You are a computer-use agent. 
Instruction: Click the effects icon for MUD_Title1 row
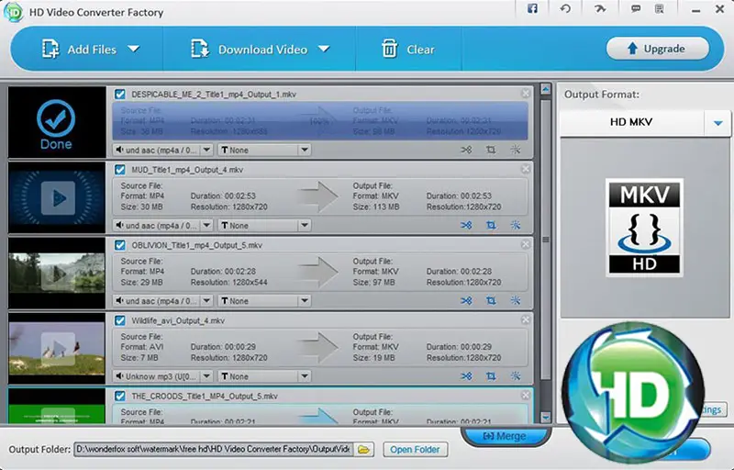tap(516, 225)
